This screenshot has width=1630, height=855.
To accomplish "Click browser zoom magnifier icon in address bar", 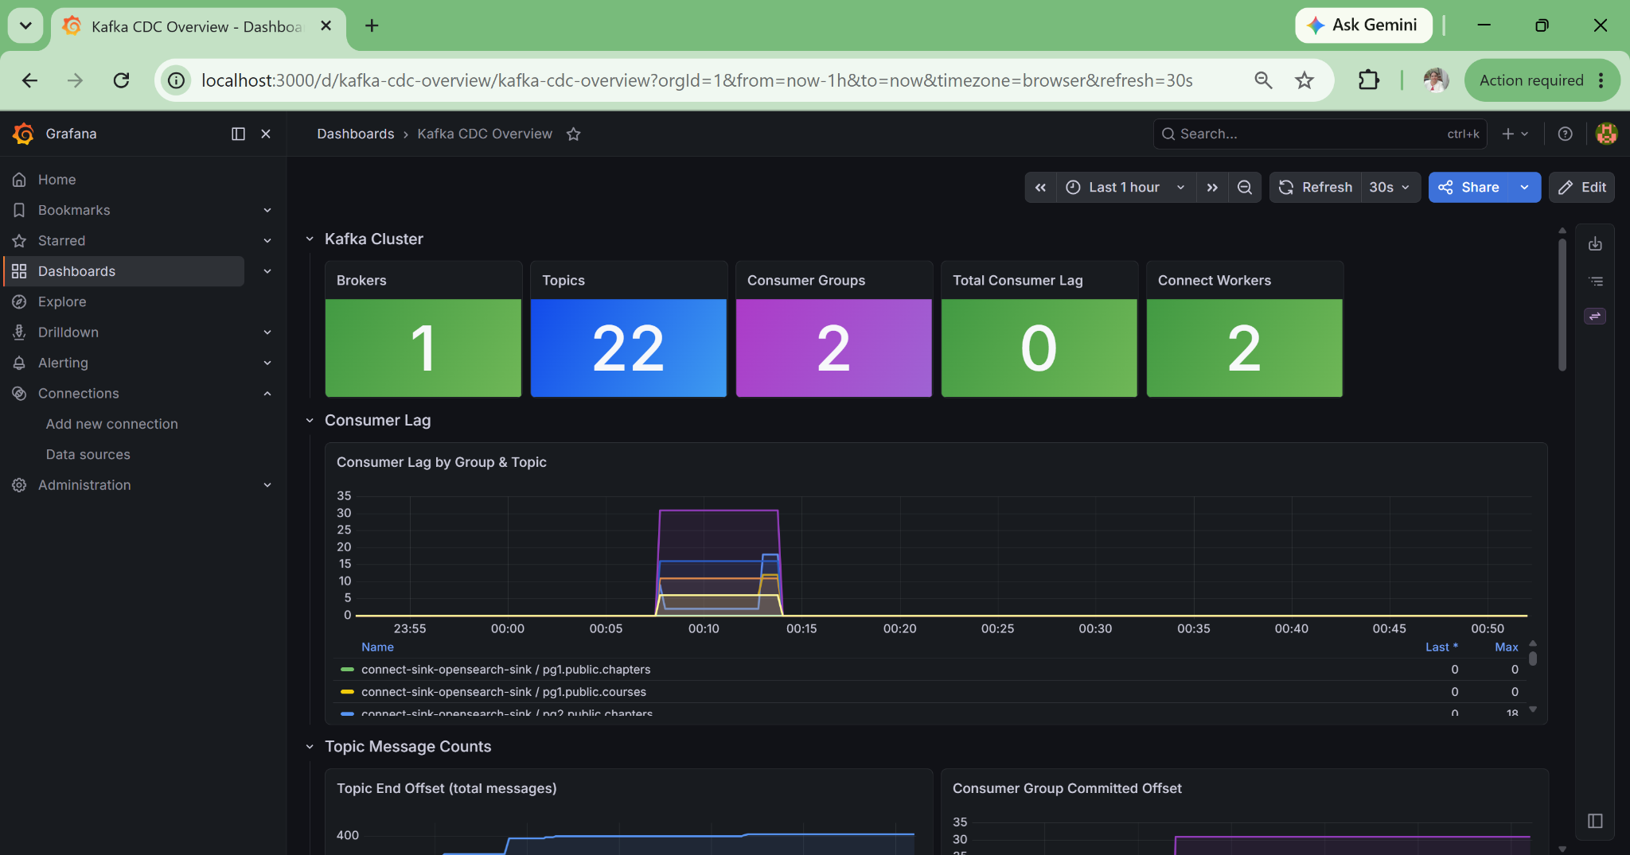I will coord(1263,80).
